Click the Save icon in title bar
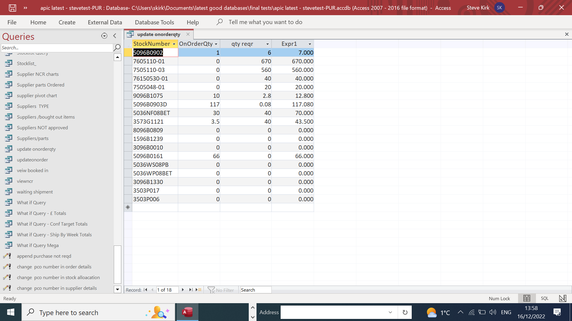572x321 pixels. (x=13, y=8)
